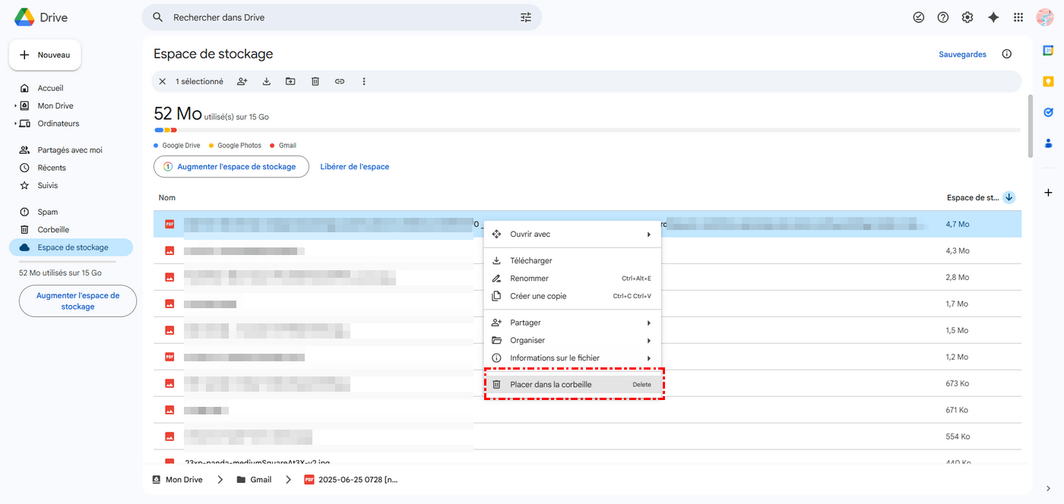Click in the Rechercher dans Drive field
Screen dimensions: 1064x504
tap(342, 17)
